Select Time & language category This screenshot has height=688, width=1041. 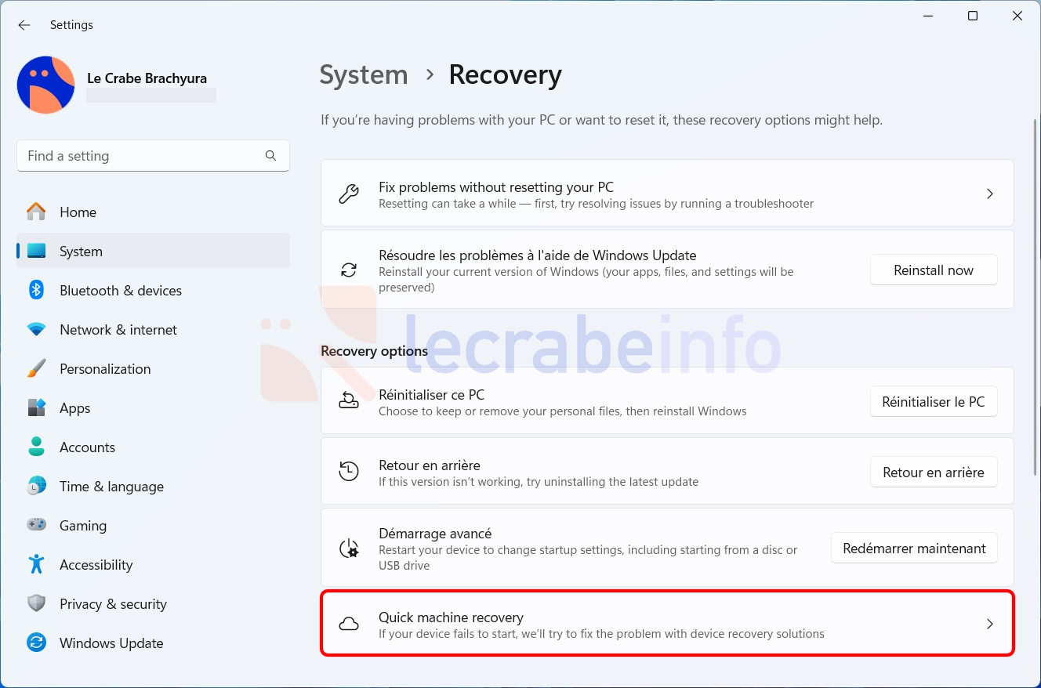[x=153, y=486]
